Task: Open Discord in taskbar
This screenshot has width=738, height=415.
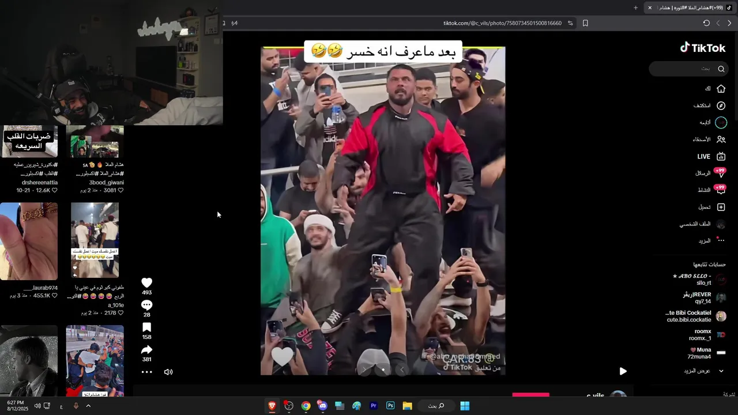Action: (x=322, y=406)
